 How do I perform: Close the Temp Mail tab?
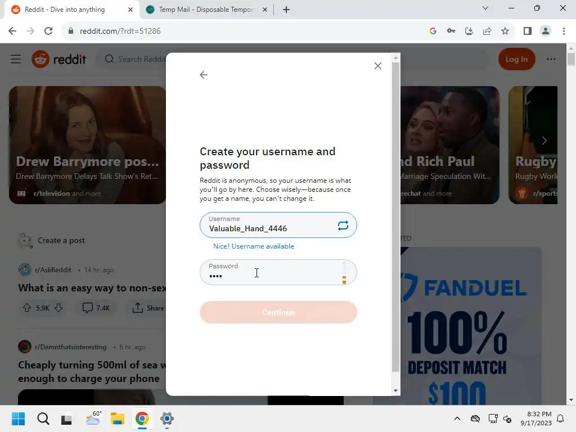pos(265,10)
